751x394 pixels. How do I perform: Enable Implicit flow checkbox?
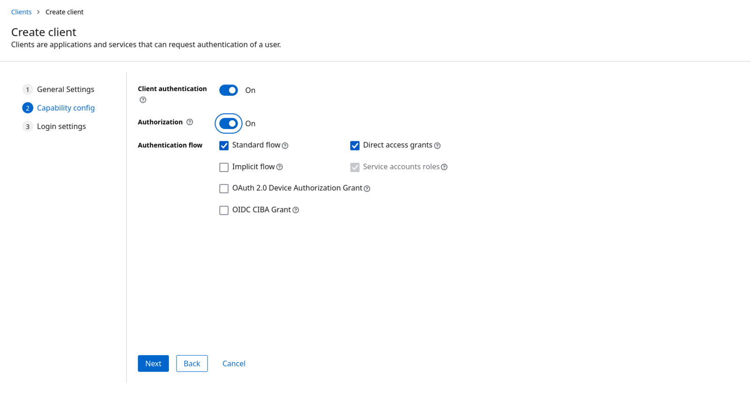[x=224, y=167]
